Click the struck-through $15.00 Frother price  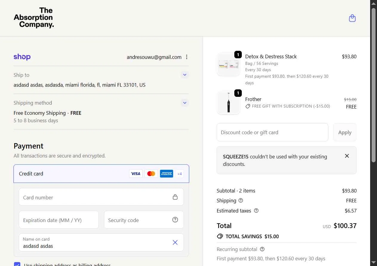pos(350,100)
